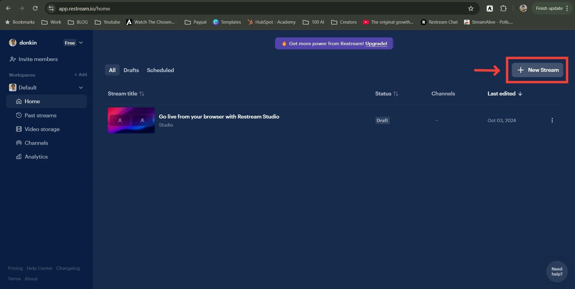The image size is (575, 289).
Task: Switch to the Scheduled tab
Action: click(x=160, y=70)
